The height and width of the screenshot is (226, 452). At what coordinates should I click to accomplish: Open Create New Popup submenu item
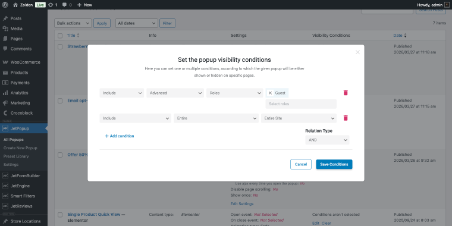click(x=20, y=148)
